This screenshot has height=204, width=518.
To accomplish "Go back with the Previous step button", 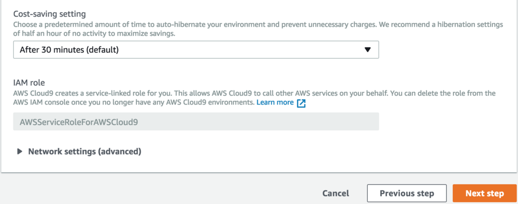I will point(407,193).
